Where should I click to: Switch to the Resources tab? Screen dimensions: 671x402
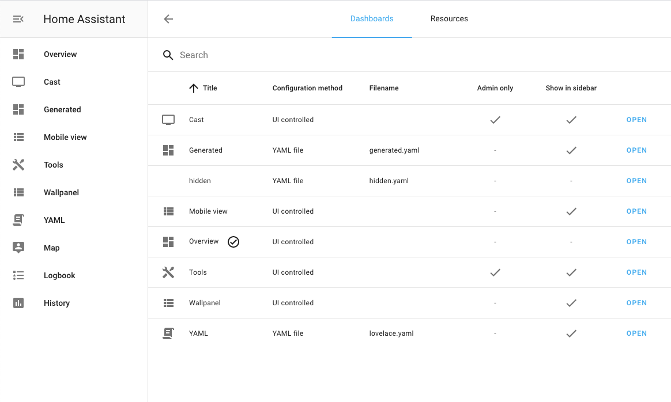[x=449, y=18]
